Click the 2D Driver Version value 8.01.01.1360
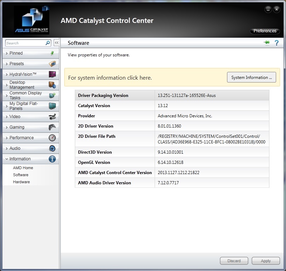This screenshot has width=286, height=271. 169,126
